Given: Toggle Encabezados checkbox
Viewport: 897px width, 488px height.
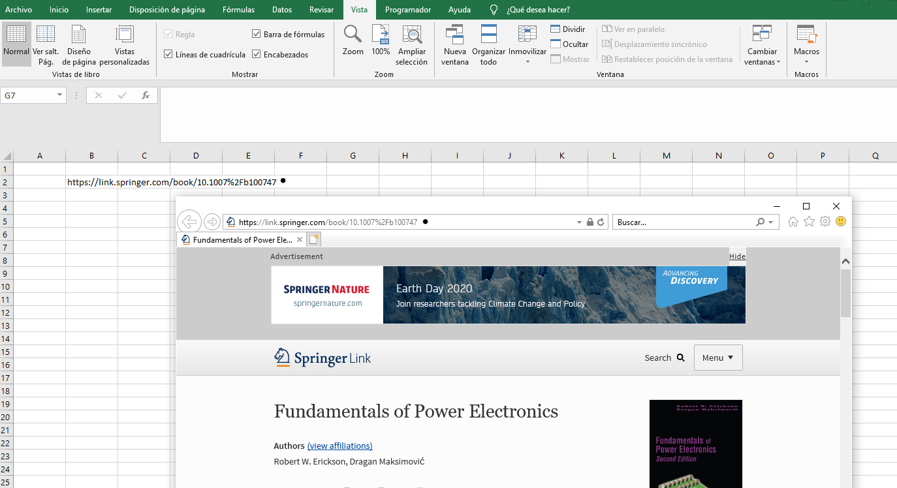Looking at the screenshot, I should (257, 55).
